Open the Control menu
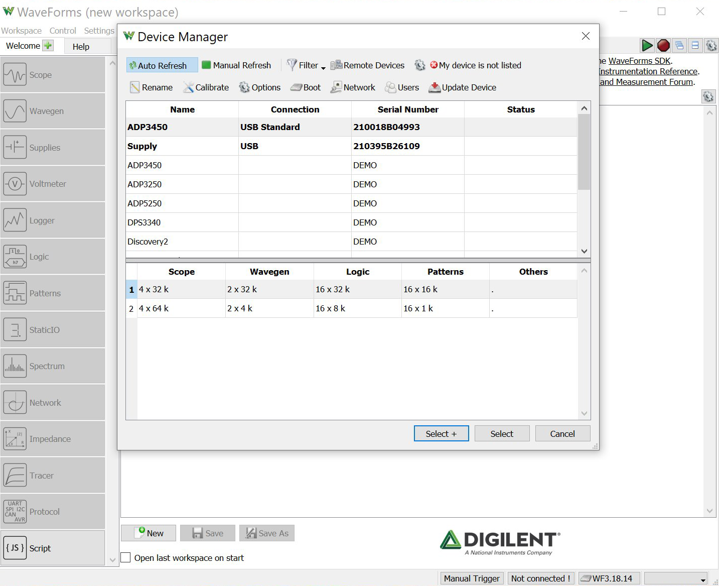Viewport: 719px width, 586px height. coord(63,31)
